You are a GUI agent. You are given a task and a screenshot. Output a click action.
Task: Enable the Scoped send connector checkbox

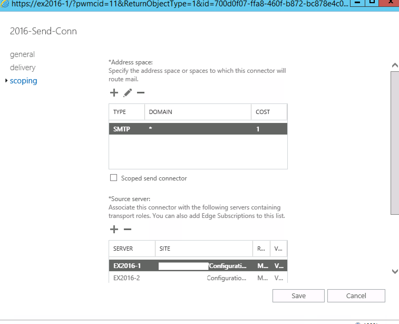(113, 178)
